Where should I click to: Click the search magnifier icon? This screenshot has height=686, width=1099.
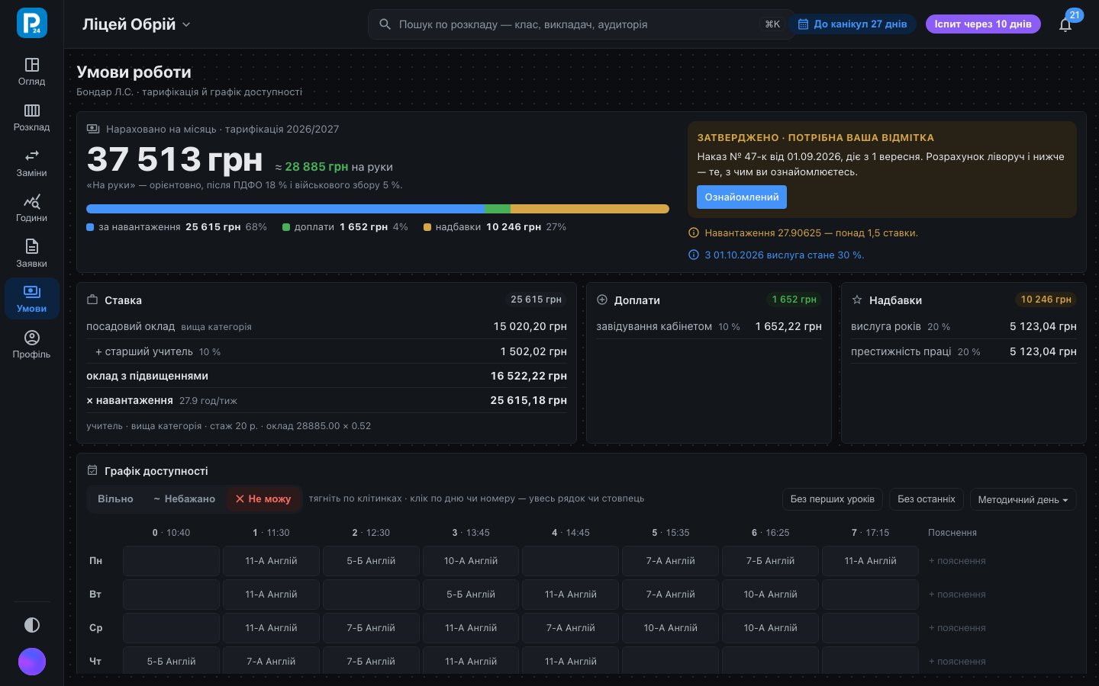385,24
